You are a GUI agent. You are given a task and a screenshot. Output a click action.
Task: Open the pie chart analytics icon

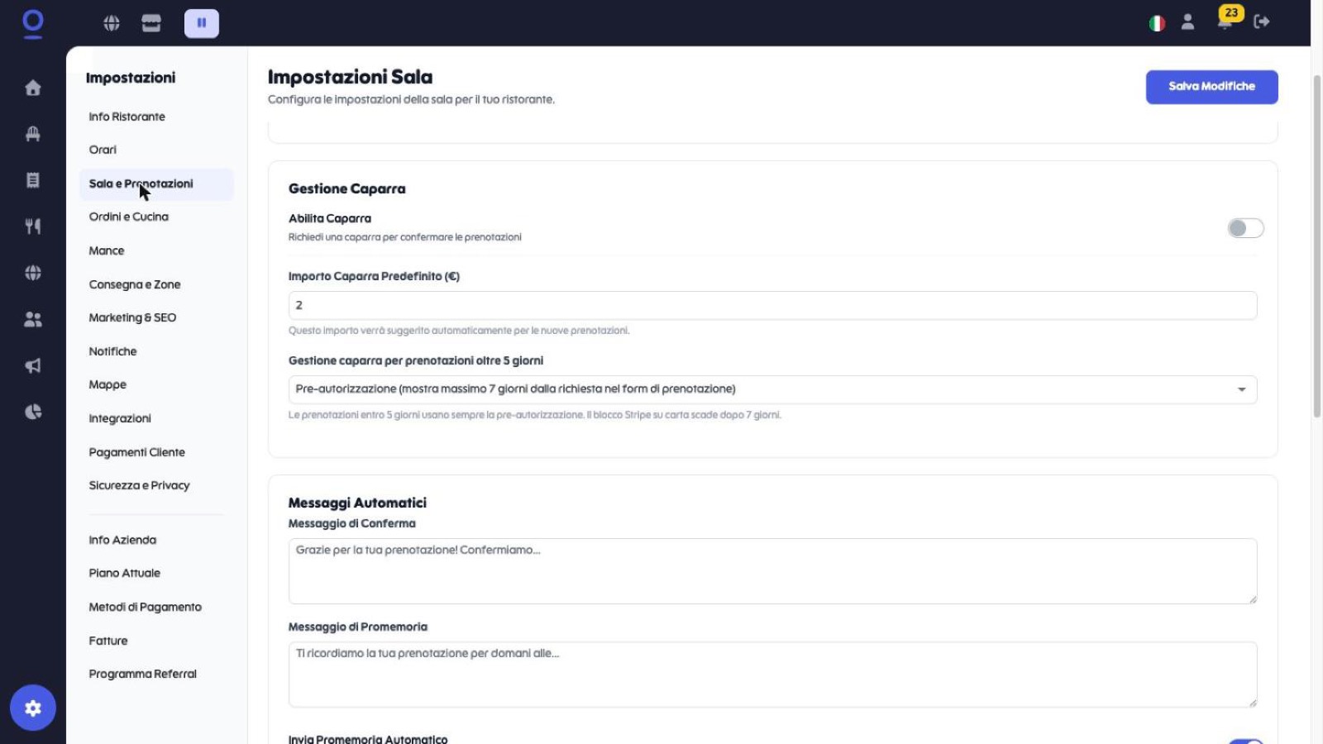pos(33,412)
